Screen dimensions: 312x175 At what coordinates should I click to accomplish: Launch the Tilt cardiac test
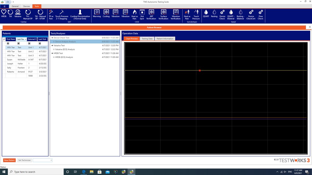click(10, 14)
